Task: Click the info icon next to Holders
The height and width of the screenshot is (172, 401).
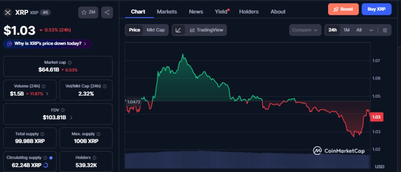Action: [94, 158]
